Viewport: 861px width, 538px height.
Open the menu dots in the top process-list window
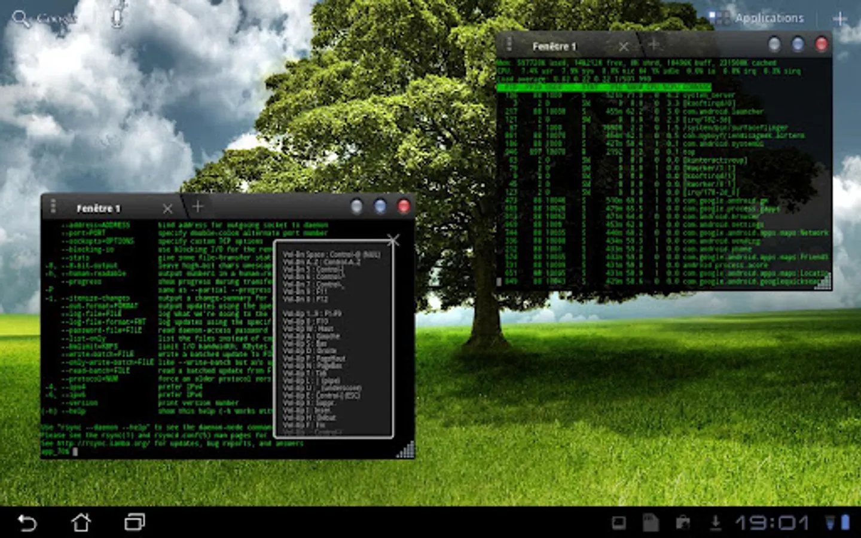pos(509,44)
